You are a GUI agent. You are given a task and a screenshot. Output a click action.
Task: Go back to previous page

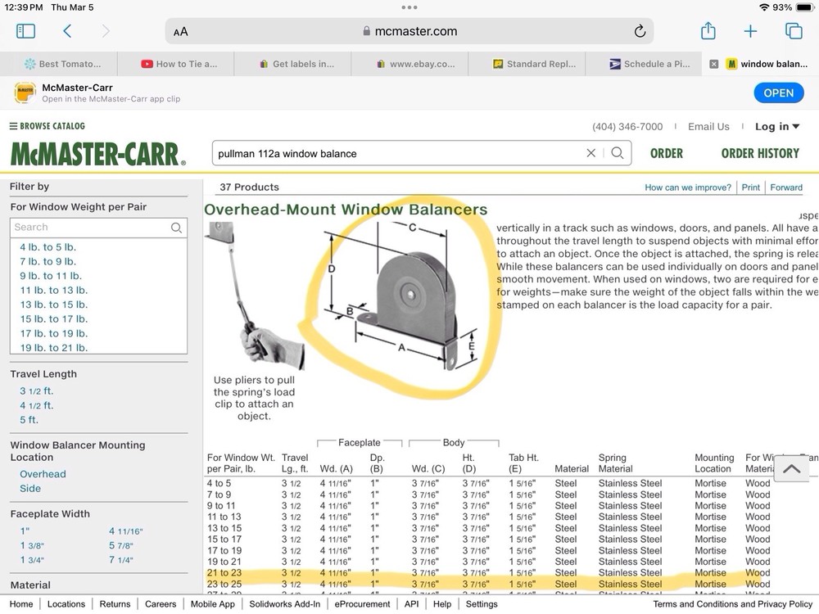click(x=67, y=31)
